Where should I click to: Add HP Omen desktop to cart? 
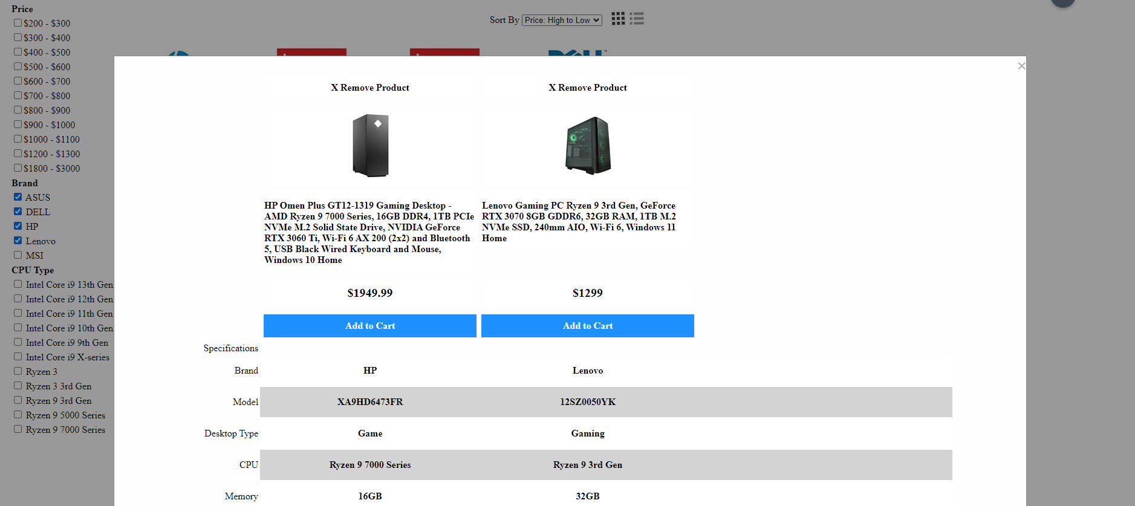369,326
